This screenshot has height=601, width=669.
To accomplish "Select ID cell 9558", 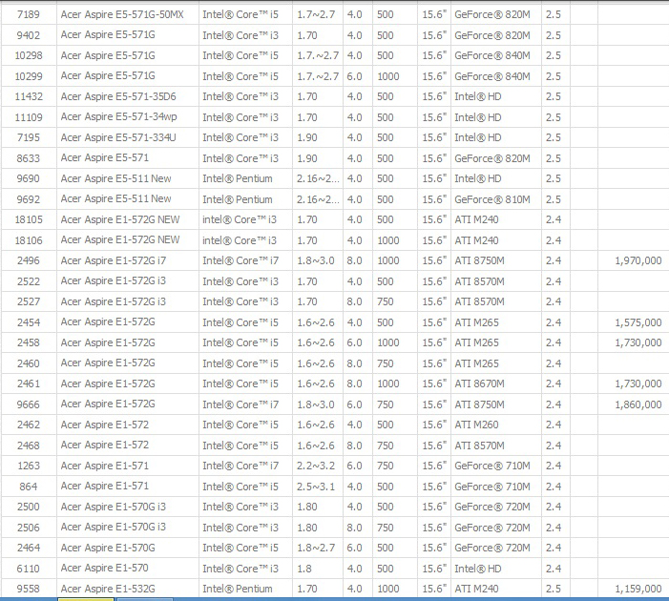I will point(29,589).
